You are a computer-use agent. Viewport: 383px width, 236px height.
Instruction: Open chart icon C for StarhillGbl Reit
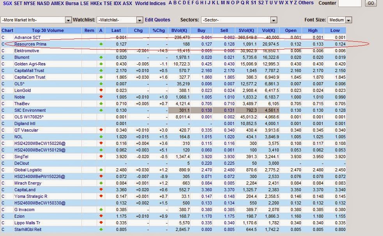(x=3, y=229)
